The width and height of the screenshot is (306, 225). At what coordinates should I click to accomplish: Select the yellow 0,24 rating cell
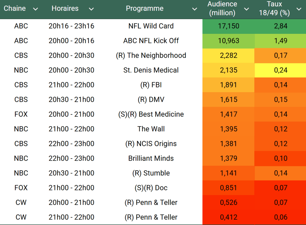281,70
